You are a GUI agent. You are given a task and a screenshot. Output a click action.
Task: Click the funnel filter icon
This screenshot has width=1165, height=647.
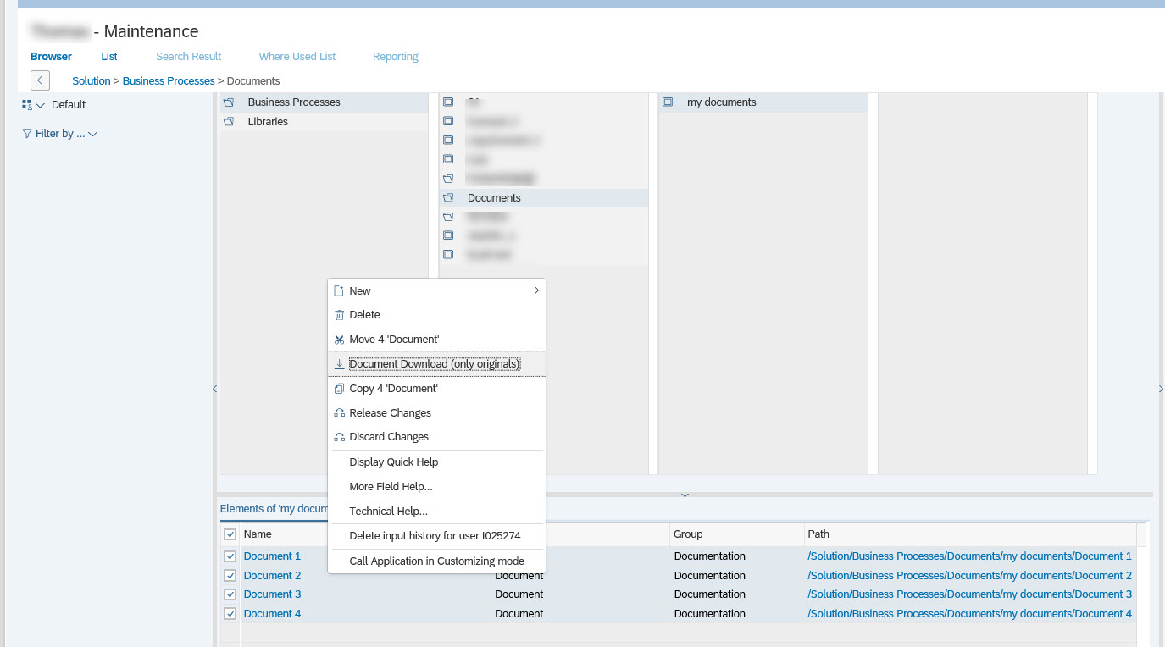click(x=27, y=134)
